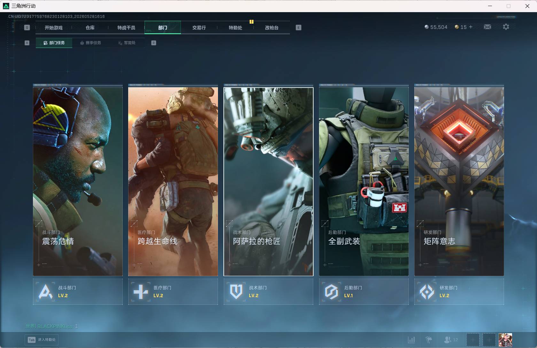Viewport: 537px width, 348px height.
Task: Click the 战术部门 shield emblem icon
Action: 236,292
